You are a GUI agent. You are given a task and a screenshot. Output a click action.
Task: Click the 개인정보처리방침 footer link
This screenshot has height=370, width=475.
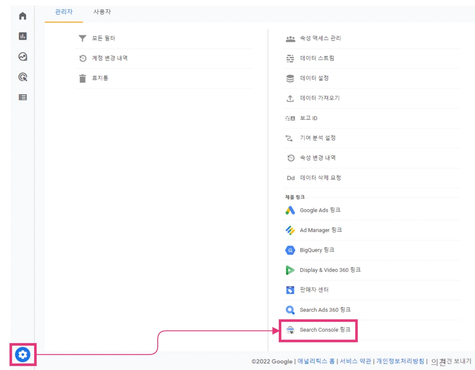click(x=400, y=361)
